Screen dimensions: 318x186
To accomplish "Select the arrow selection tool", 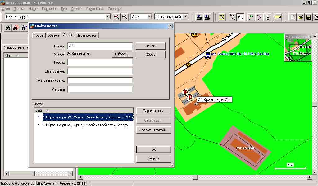I will [x=267, y=17].
